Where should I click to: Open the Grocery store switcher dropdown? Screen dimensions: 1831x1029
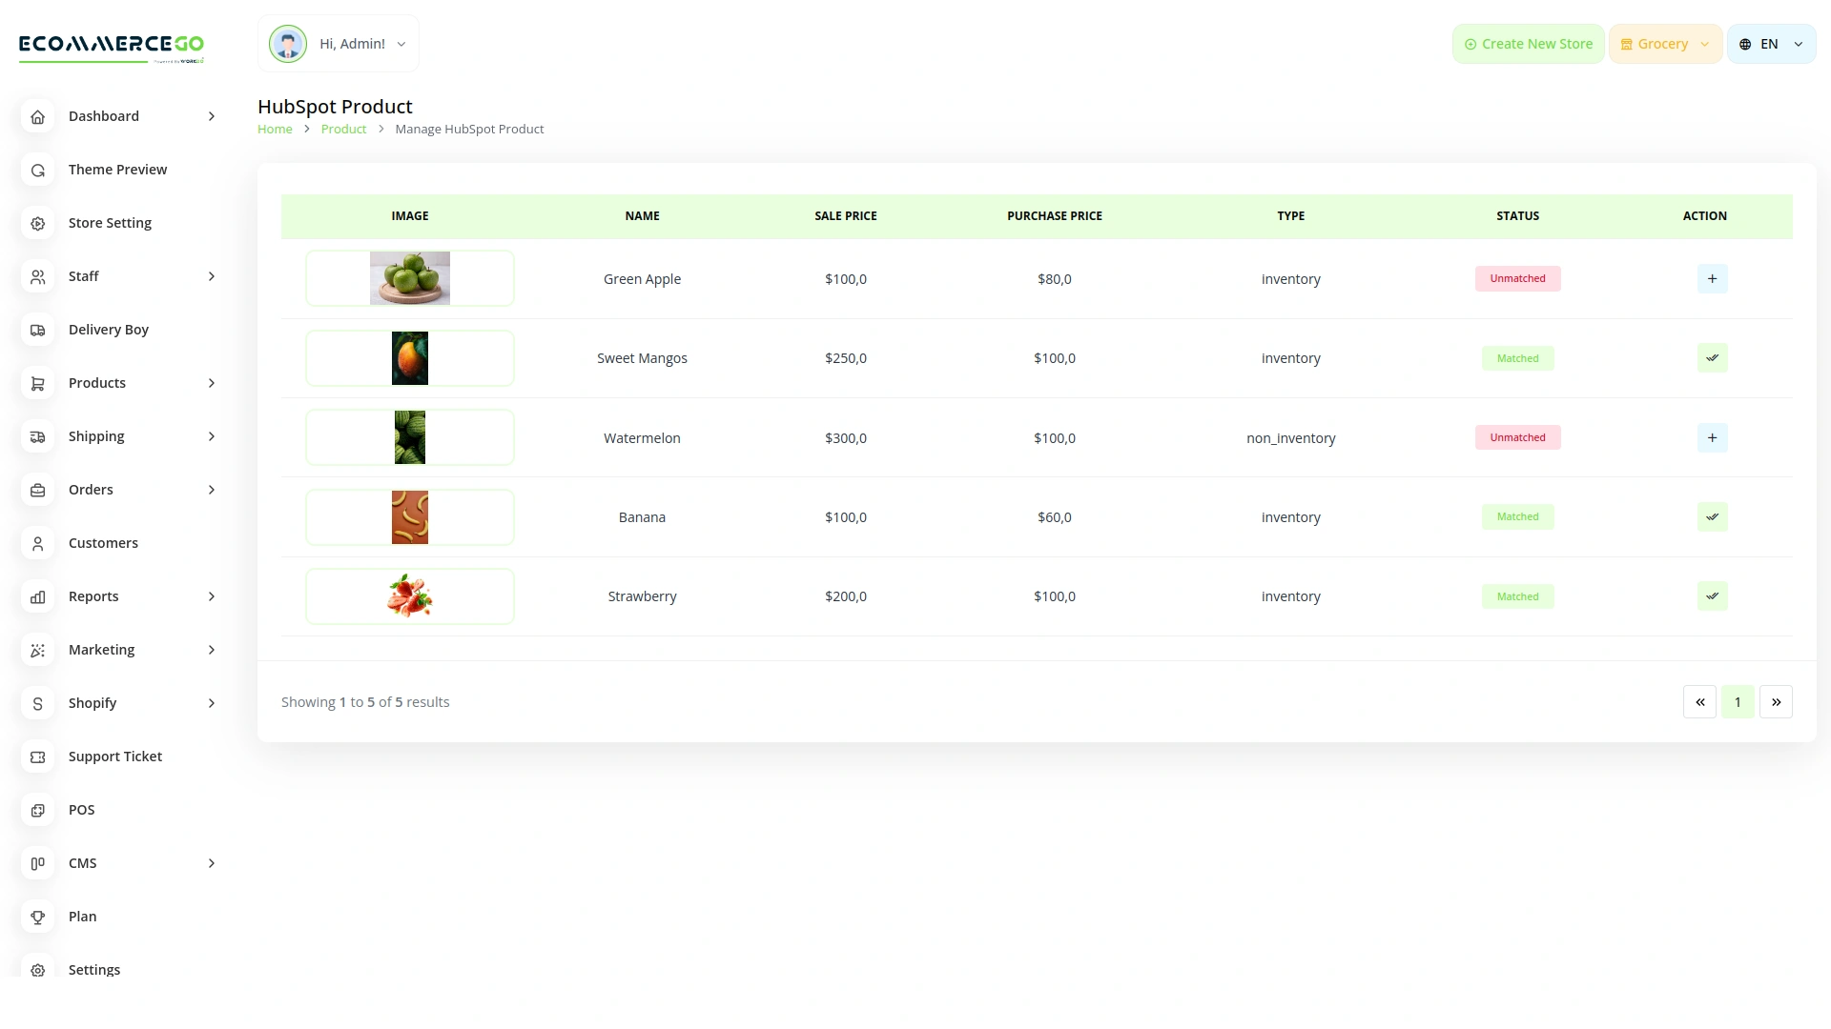coord(1664,43)
